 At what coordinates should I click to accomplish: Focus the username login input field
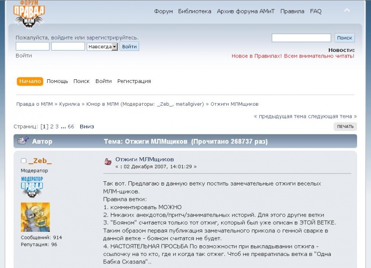click(32, 46)
